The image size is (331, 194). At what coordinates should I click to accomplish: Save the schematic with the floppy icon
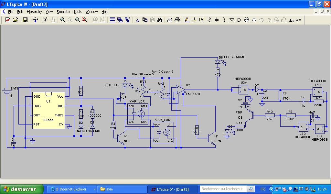click(x=25, y=20)
